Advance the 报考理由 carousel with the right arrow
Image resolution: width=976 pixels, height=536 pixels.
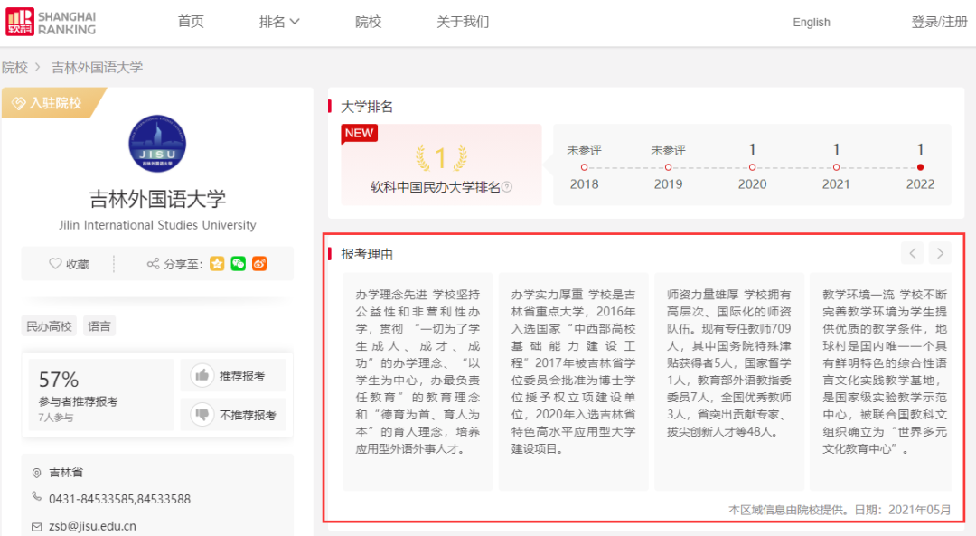point(940,254)
